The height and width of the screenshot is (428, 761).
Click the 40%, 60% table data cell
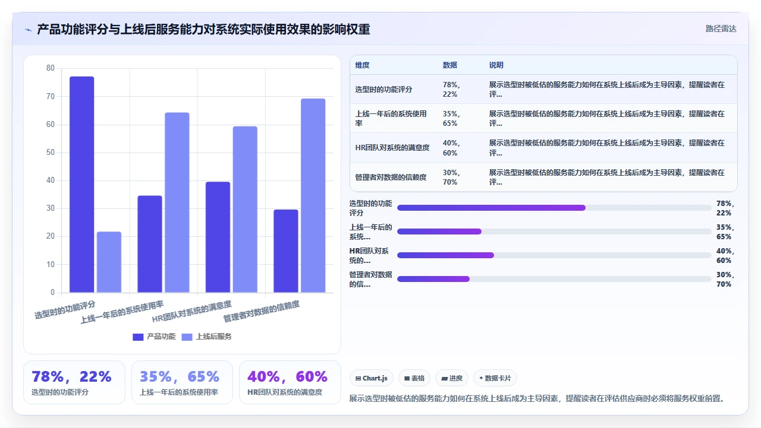point(461,148)
